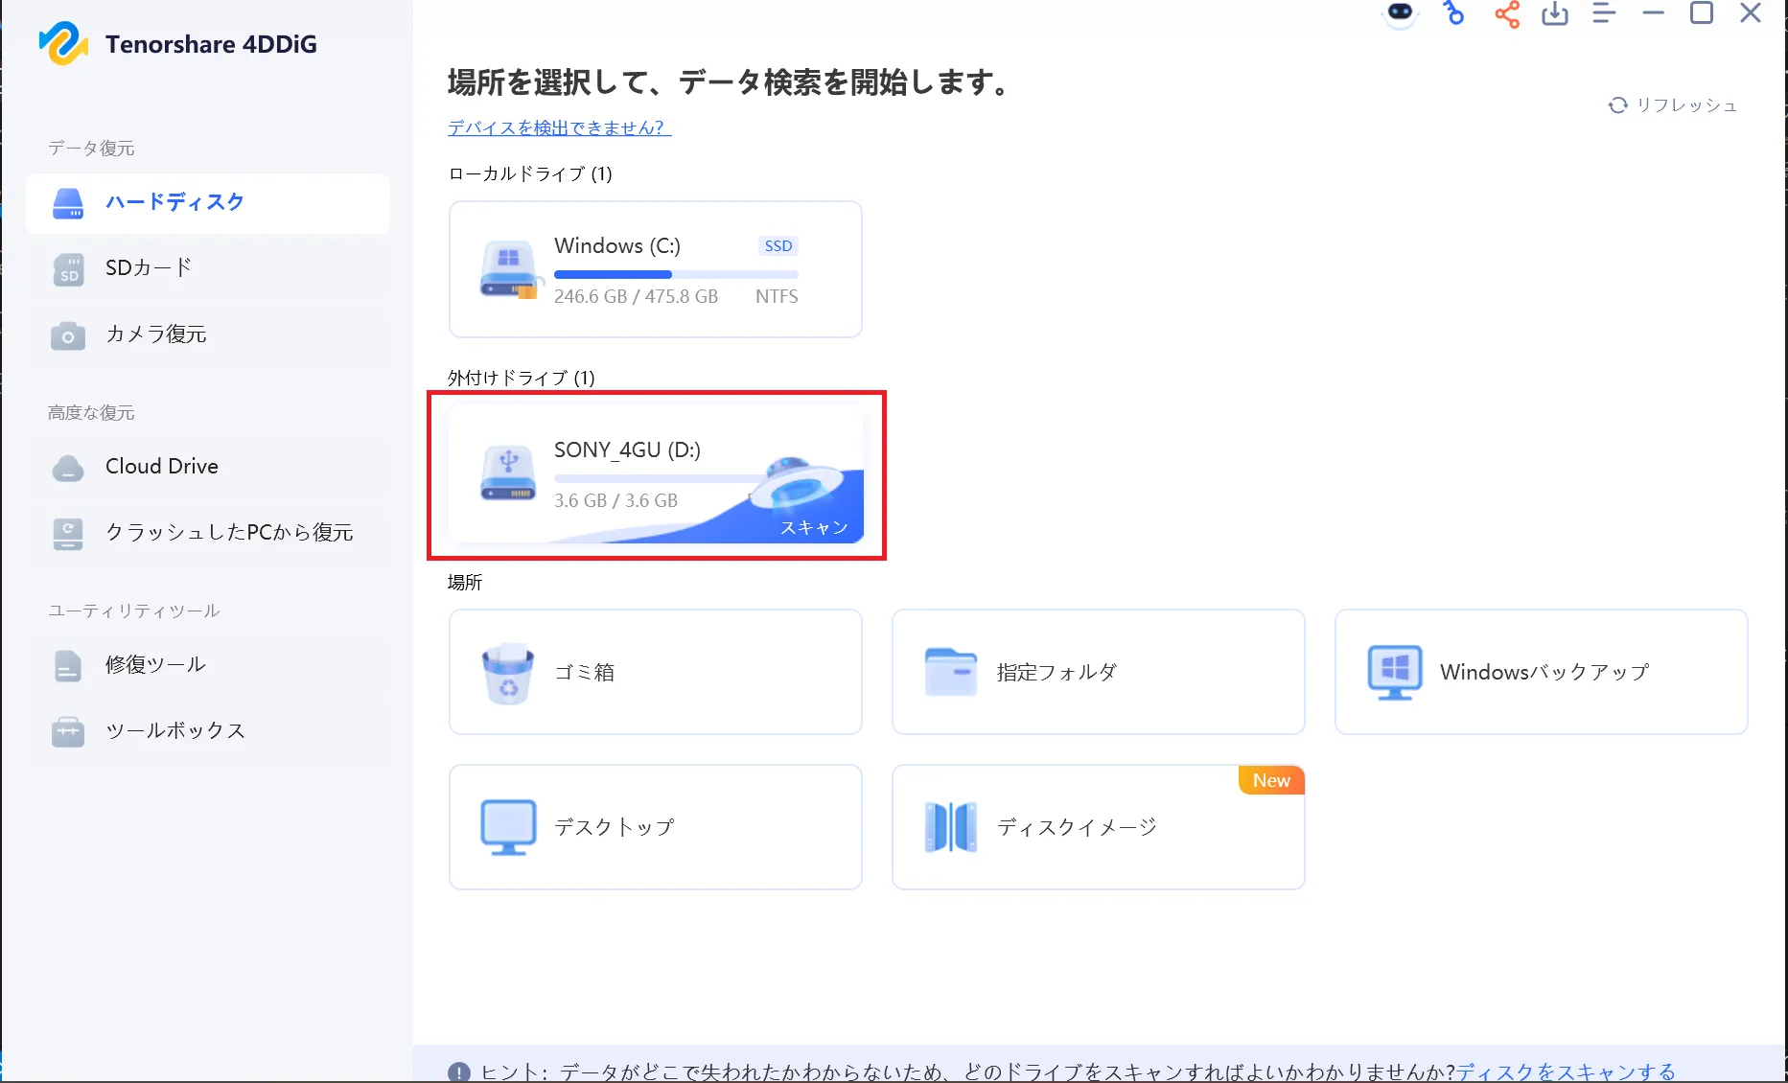Open the ツールボックス toolbox icon
Image resolution: width=1788 pixels, height=1083 pixels.
67,730
